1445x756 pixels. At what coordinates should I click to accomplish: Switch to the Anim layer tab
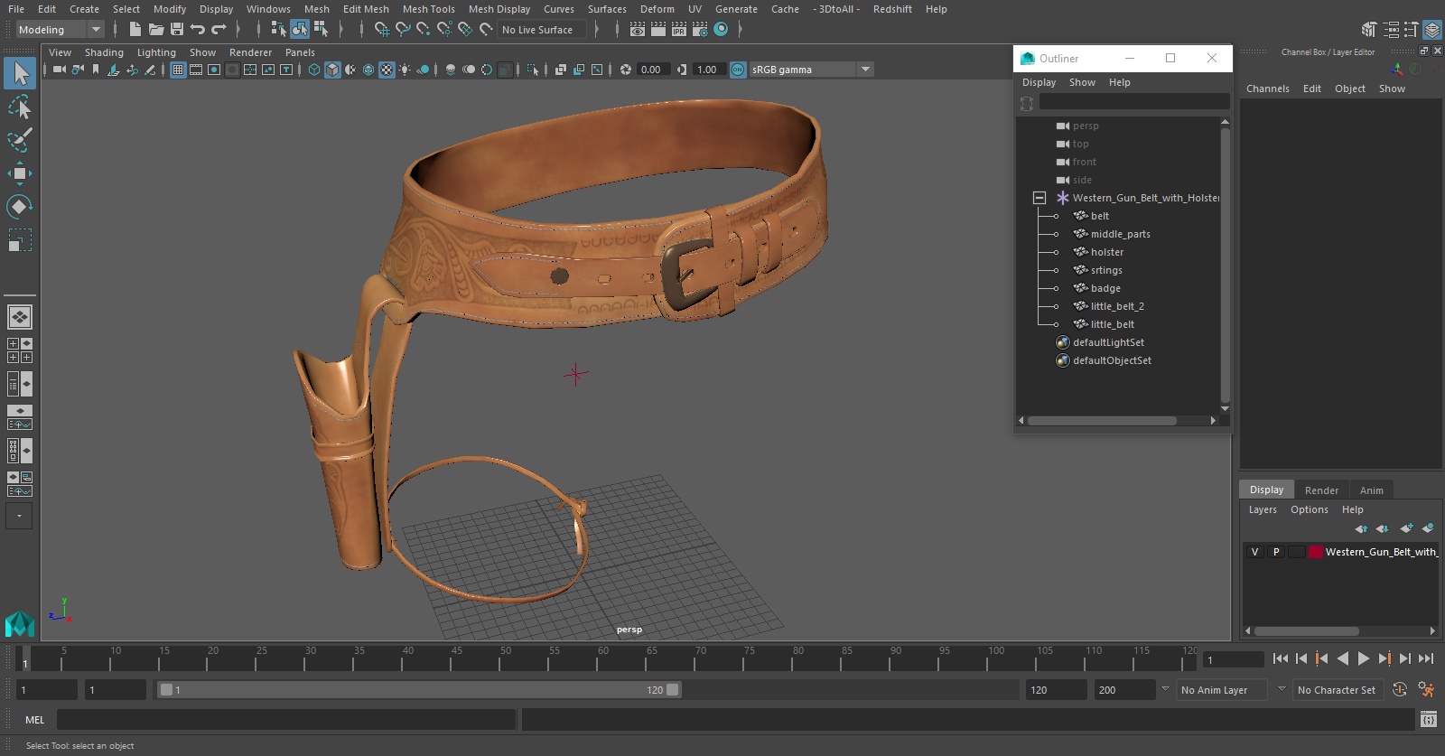(x=1371, y=490)
